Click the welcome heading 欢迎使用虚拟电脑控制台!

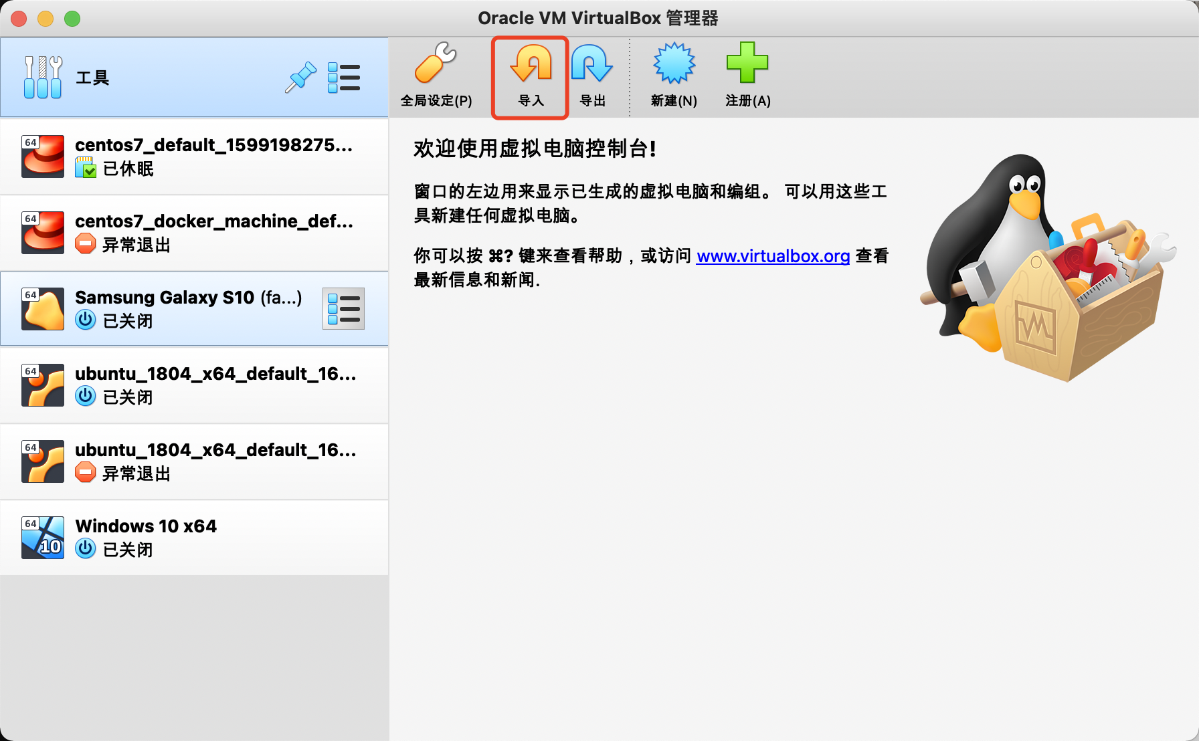pyautogui.click(x=535, y=148)
